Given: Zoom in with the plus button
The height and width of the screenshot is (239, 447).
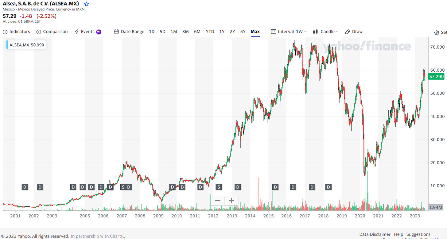Looking at the screenshot, I should [x=231, y=201].
